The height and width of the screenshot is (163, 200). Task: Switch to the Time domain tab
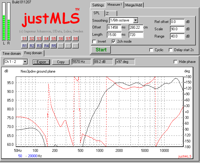click(12, 54)
